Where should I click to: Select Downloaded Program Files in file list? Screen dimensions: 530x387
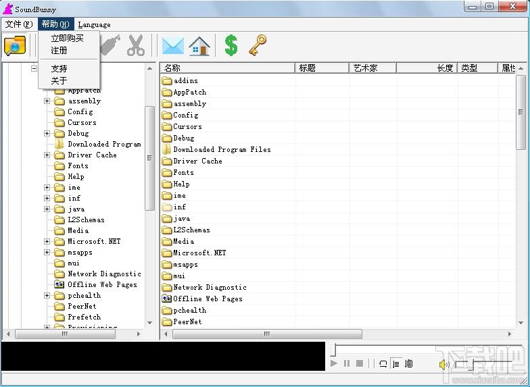[x=222, y=149]
